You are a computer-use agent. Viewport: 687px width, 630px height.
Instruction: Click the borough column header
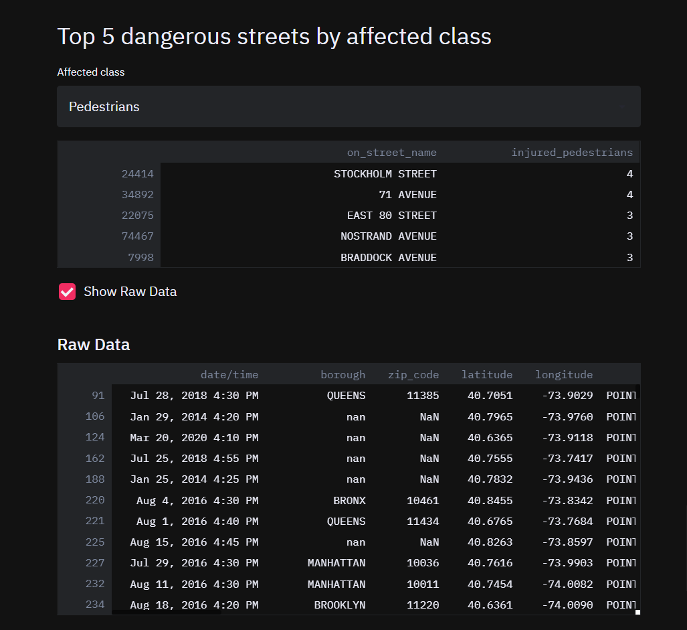pyautogui.click(x=342, y=374)
